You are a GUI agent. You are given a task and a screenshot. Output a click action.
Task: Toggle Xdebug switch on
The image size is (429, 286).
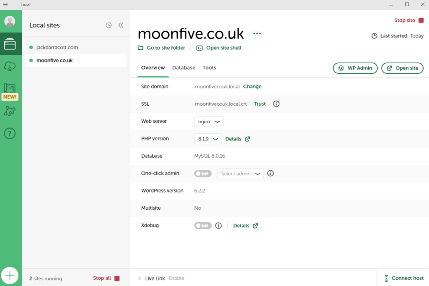click(x=203, y=226)
